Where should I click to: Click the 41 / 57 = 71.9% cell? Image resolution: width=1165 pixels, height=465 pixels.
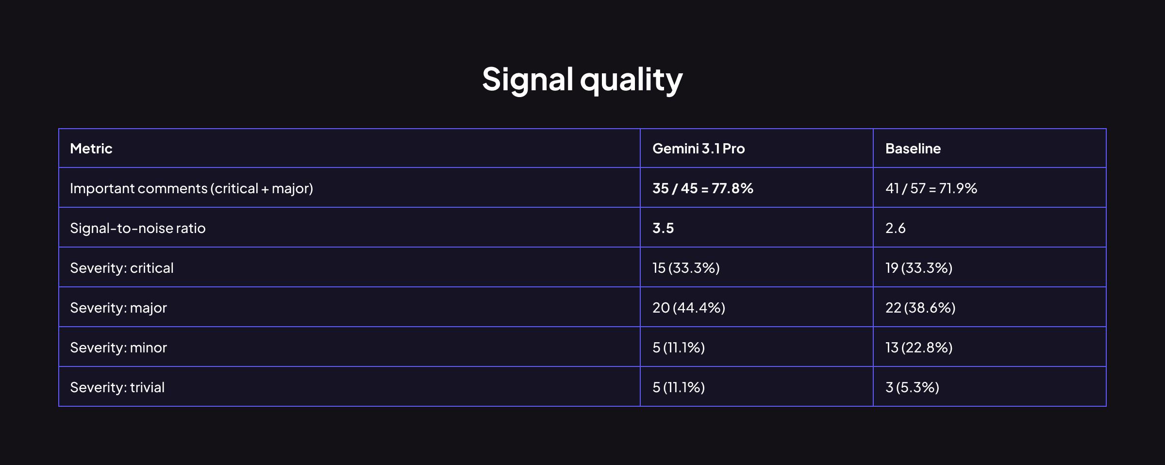coord(931,188)
